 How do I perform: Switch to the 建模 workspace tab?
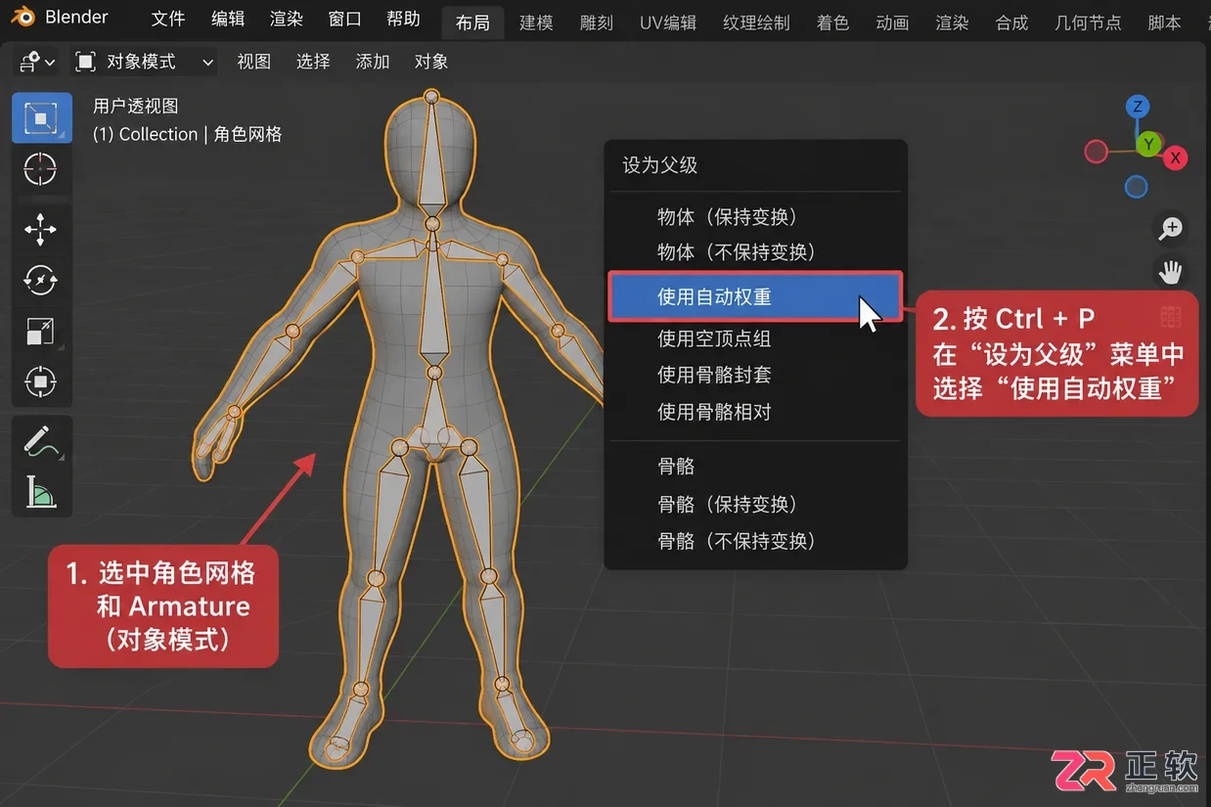[x=536, y=22]
